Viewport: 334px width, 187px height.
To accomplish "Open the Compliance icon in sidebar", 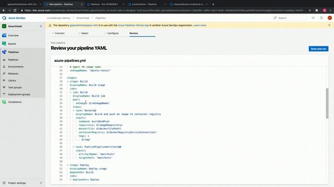I will coord(4,102).
